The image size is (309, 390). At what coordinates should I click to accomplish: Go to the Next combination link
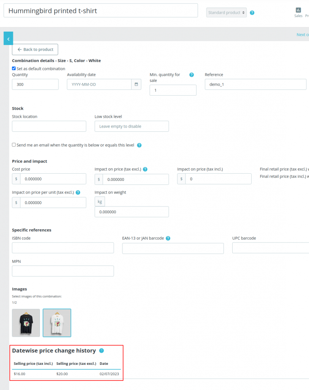[303, 35]
